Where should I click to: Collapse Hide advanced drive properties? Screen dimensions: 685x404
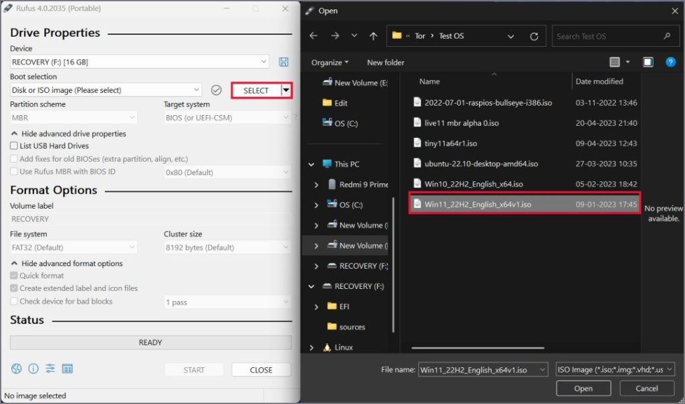pyautogui.click(x=69, y=134)
